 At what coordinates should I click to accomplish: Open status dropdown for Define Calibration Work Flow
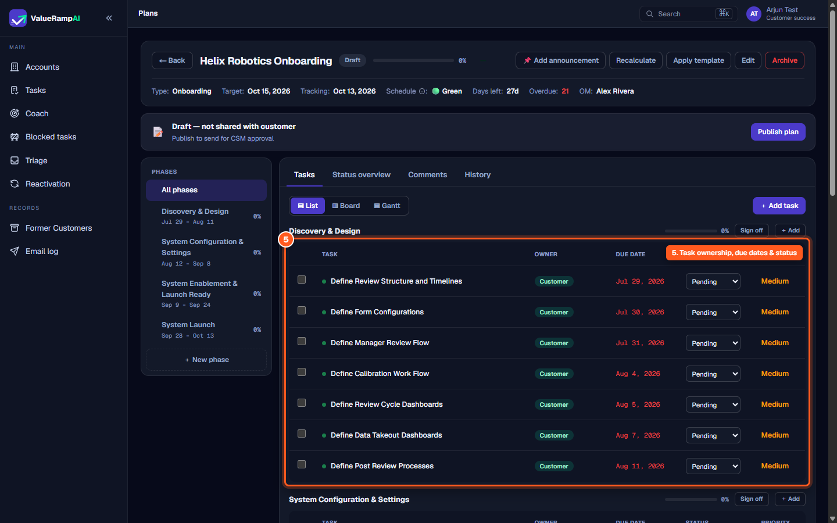coord(713,374)
